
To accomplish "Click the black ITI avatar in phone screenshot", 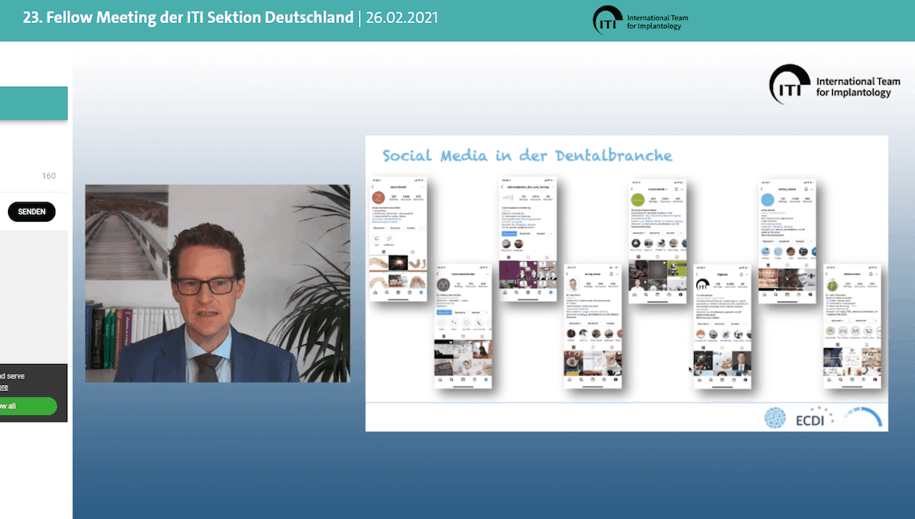I will tap(703, 284).
